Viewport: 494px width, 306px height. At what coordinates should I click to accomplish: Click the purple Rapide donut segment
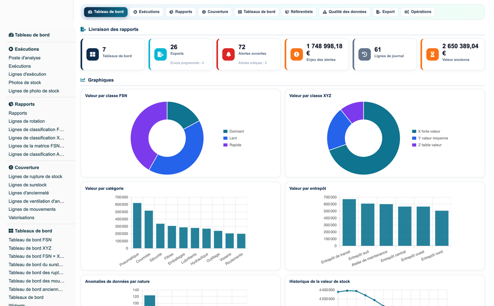[x=140, y=134]
